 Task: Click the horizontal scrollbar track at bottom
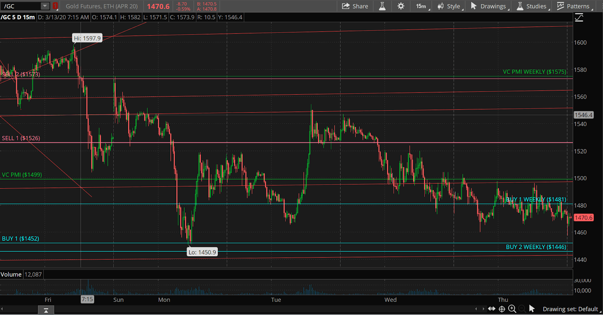[264, 309]
